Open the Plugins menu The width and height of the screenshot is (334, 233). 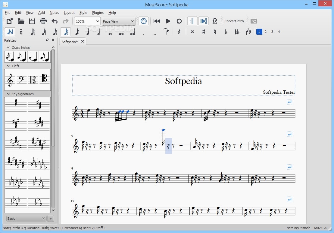click(x=98, y=13)
